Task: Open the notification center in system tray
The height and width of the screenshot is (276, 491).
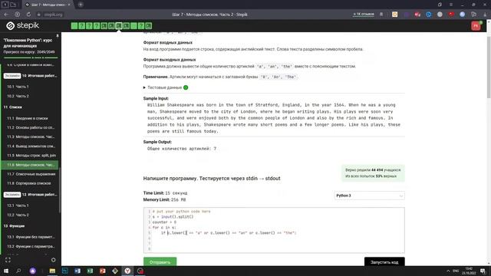Action: point(483,271)
